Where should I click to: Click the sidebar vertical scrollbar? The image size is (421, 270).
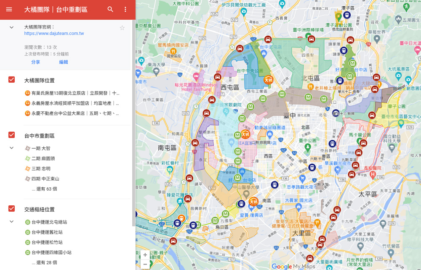pos(134,123)
